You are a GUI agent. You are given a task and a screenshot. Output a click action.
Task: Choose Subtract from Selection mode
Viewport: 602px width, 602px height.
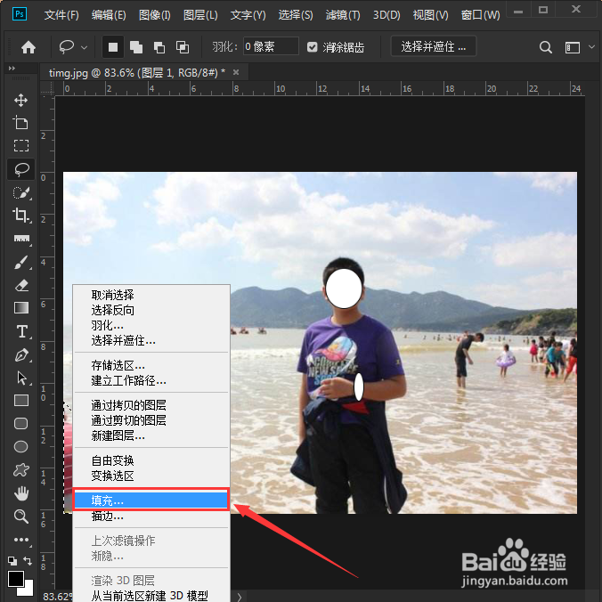tap(159, 47)
